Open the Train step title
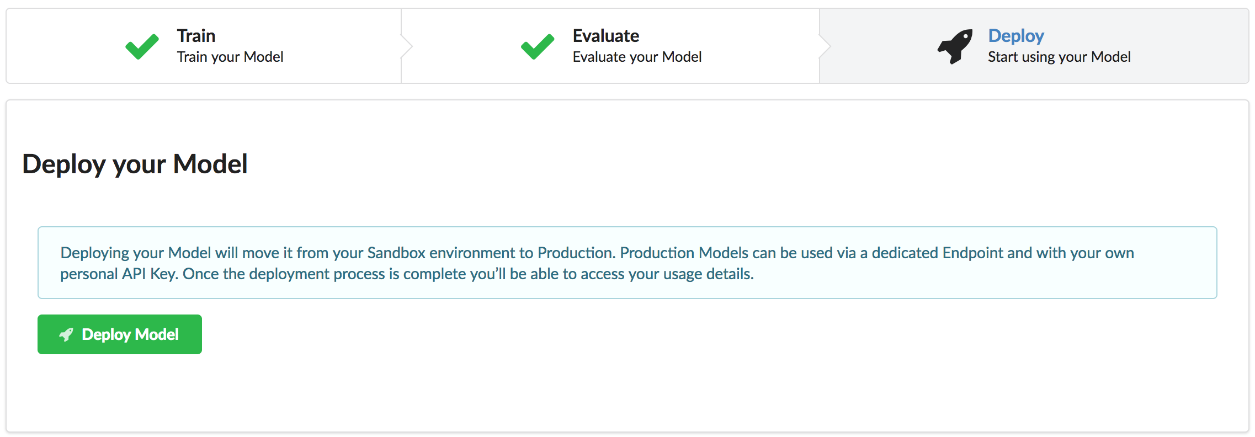1255x437 pixels. click(x=196, y=36)
